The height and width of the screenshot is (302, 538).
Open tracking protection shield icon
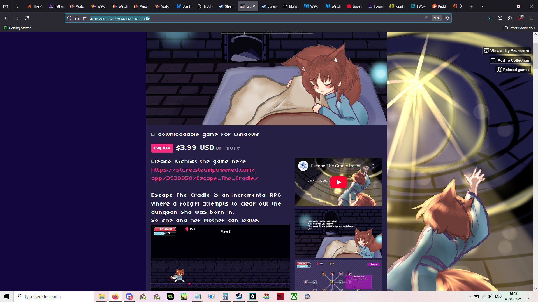69,18
